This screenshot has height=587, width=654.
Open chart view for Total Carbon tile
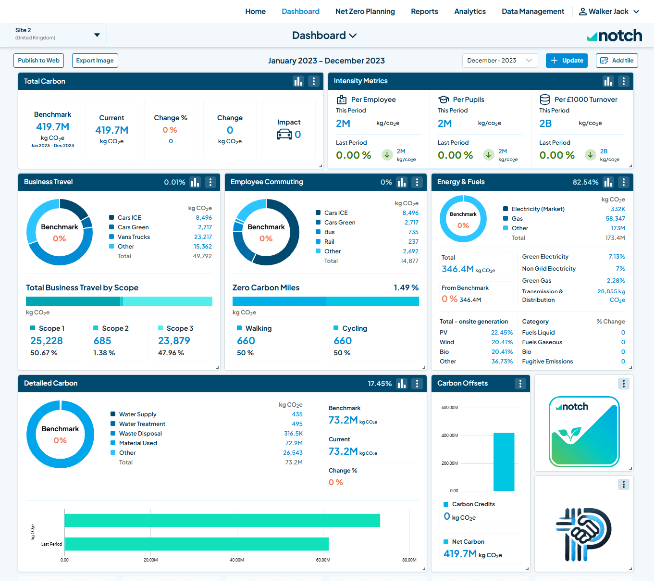298,81
